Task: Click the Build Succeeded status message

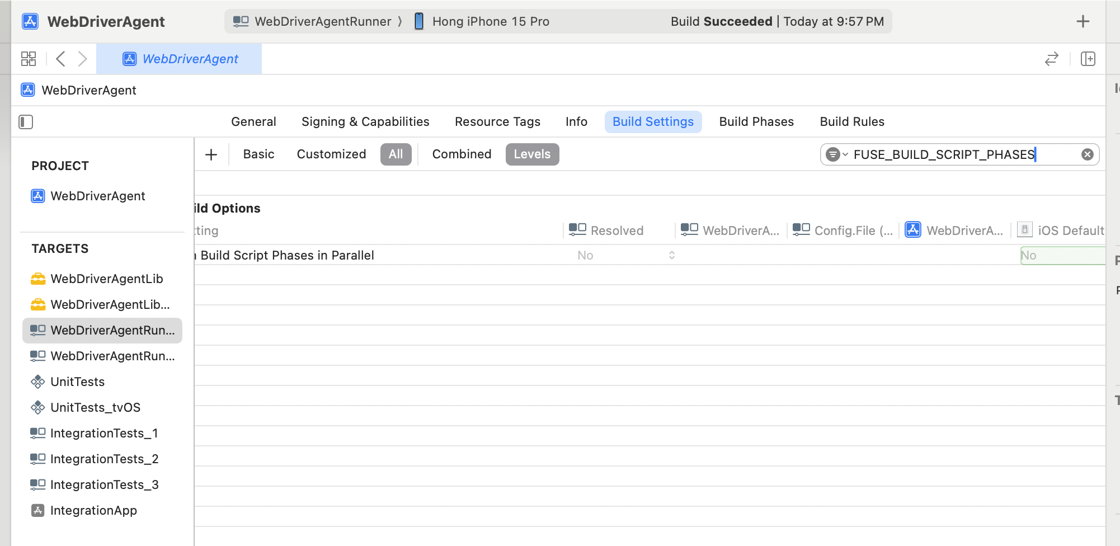Action: (777, 21)
